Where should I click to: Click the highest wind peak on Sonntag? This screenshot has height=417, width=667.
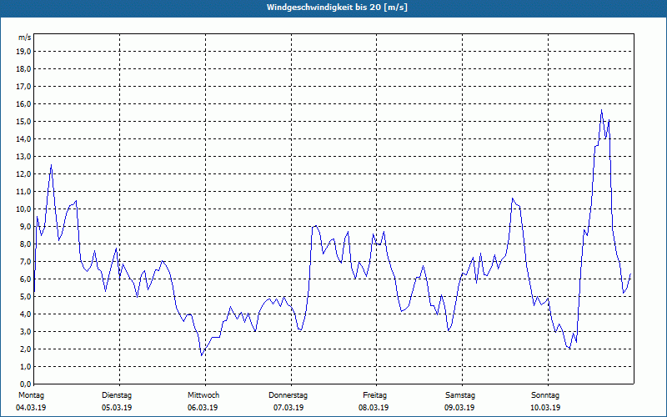[x=601, y=110]
